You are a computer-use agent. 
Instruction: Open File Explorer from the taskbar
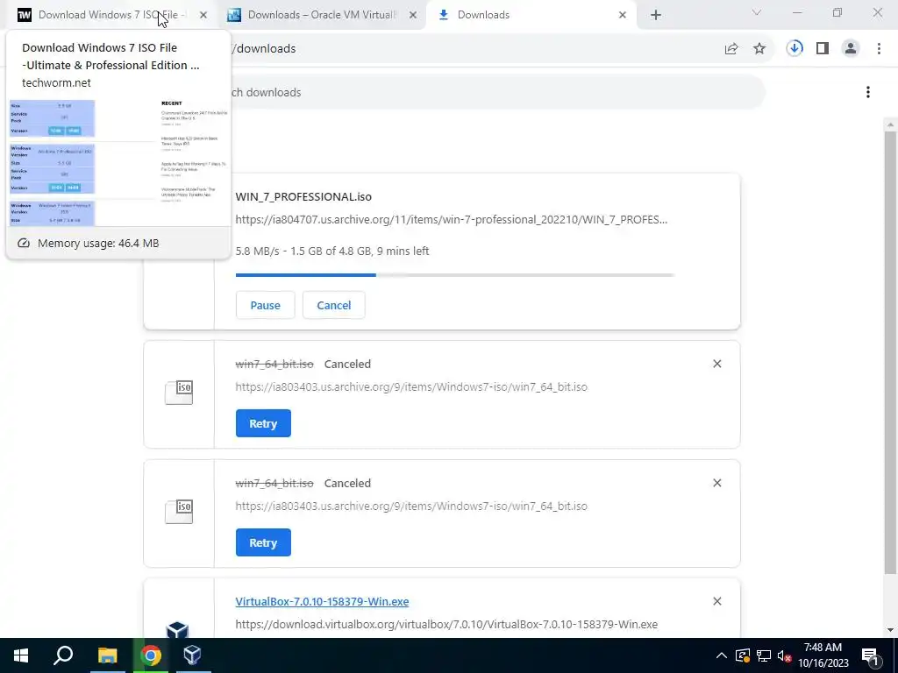click(x=107, y=655)
